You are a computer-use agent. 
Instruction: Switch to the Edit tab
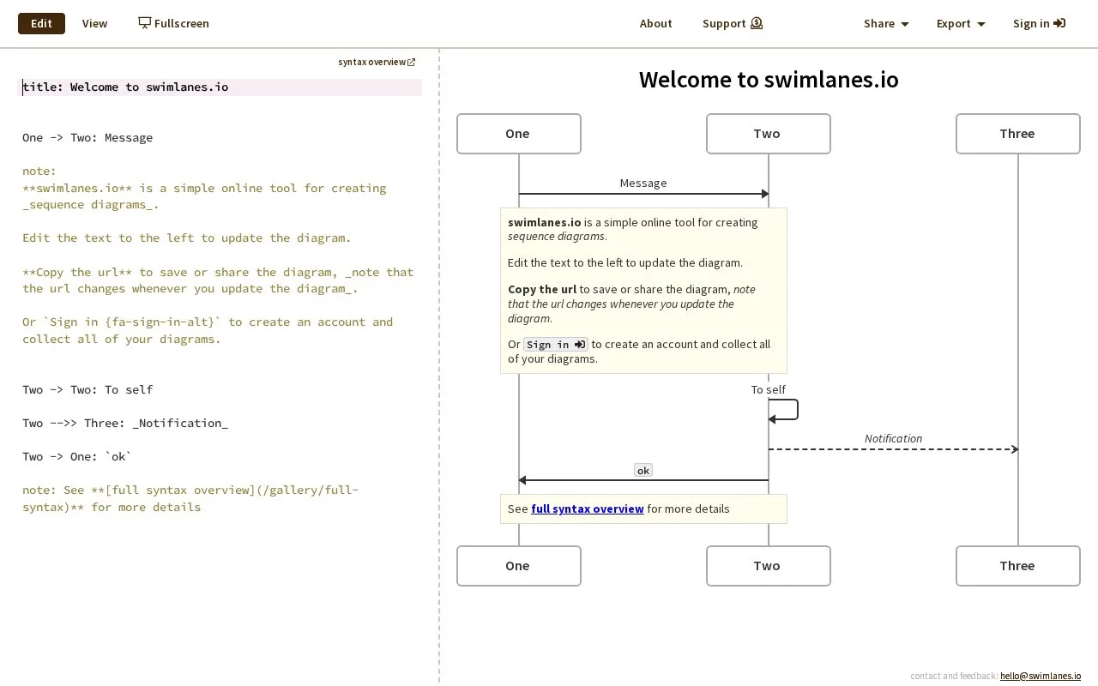41,23
